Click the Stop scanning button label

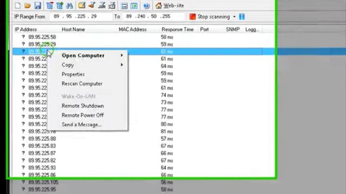click(x=214, y=17)
